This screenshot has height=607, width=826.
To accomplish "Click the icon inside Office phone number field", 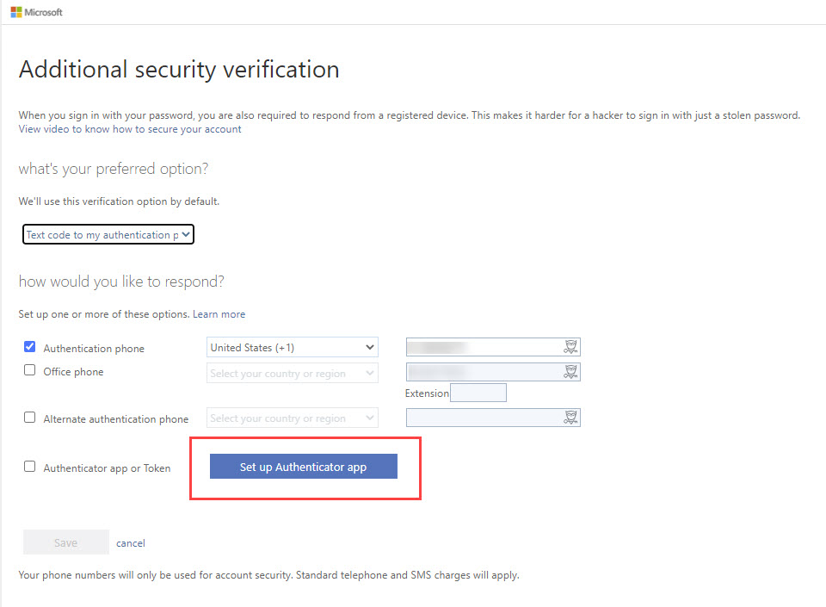I will tap(570, 371).
